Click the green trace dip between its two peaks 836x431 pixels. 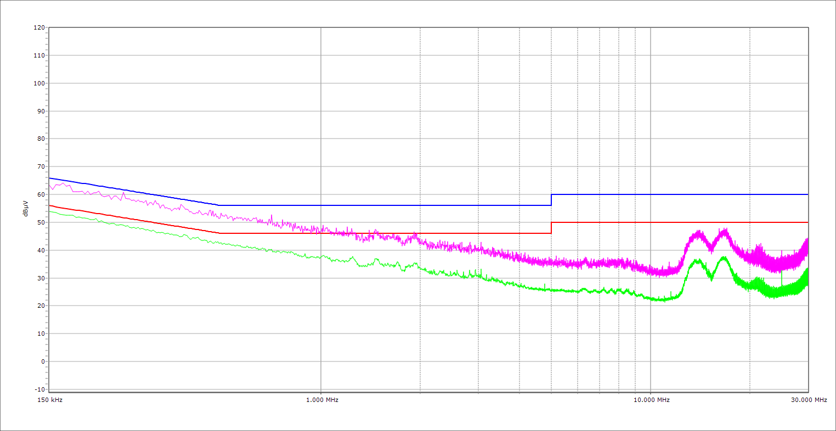click(711, 278)
